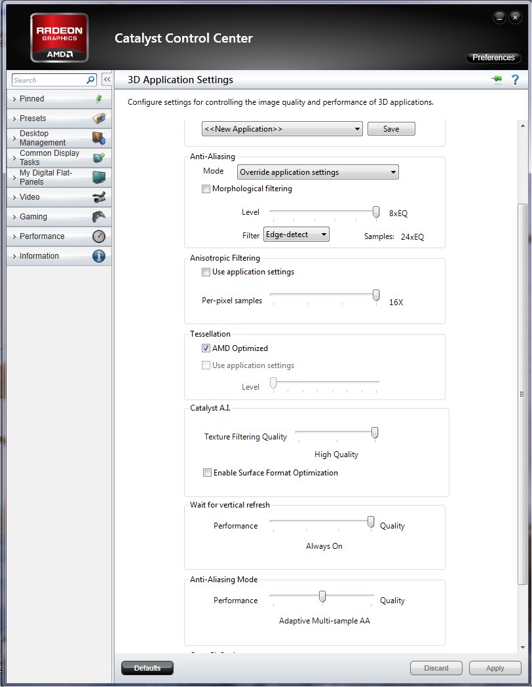Image resolution: width=532 pixels, height=687 pixels.
Task: Click the Desktop Management icon
Action: coord(99,138)
